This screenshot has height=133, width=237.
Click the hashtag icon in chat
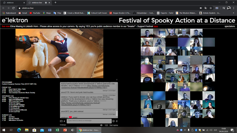(64, 121)
